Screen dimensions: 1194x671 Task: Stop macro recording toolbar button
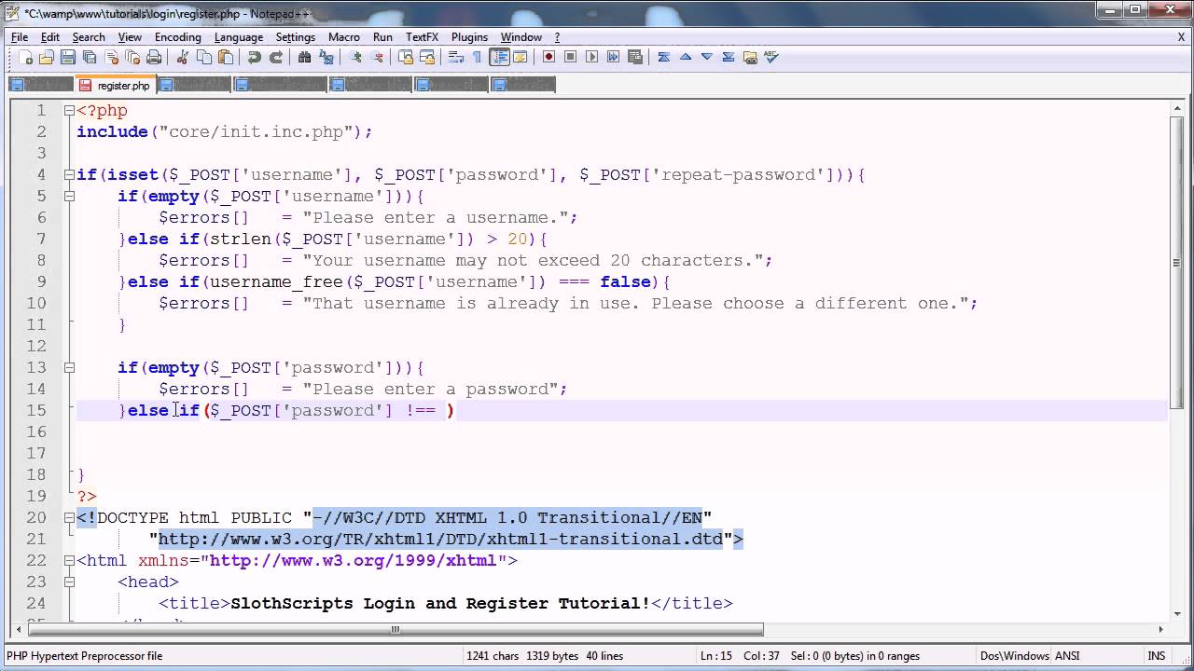570,57
